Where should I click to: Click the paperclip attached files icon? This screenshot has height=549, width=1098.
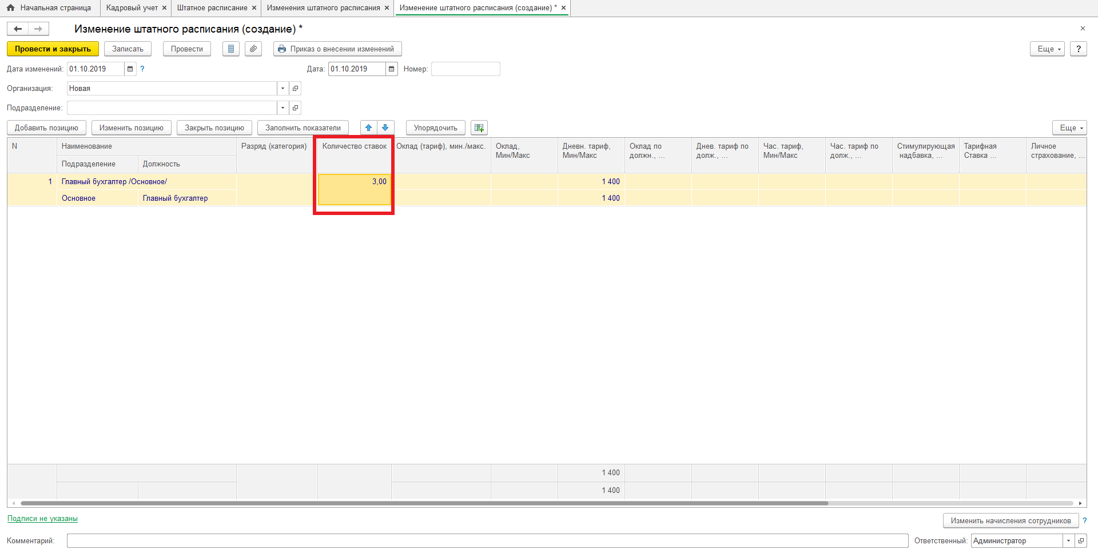tap(253, 49)
